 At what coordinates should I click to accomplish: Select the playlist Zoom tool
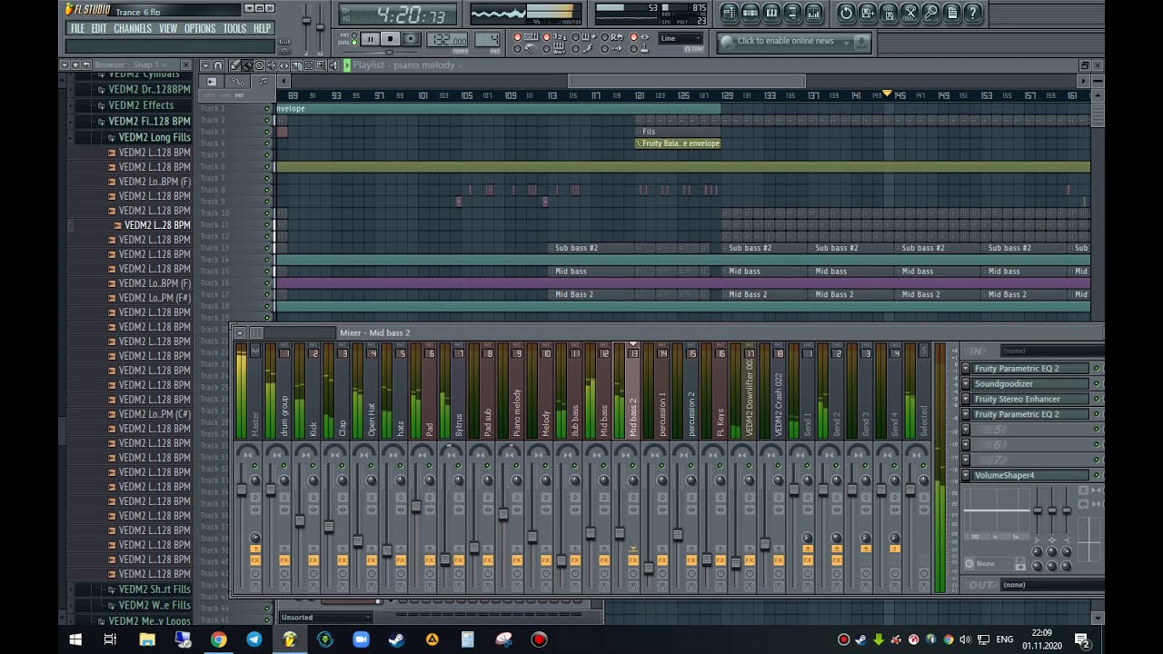(321, 65)
